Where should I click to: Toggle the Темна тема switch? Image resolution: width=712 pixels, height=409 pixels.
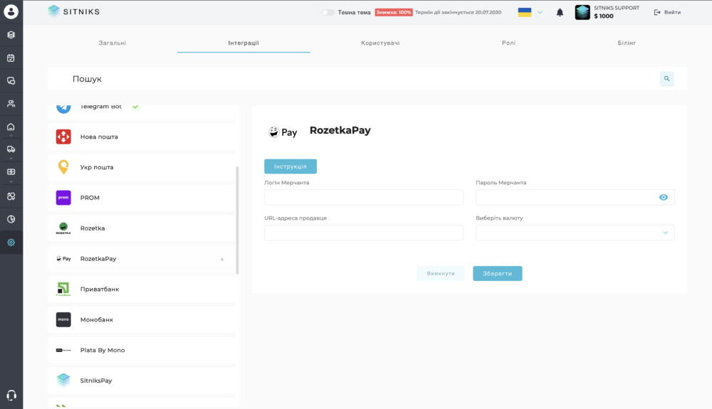point(328,12)
